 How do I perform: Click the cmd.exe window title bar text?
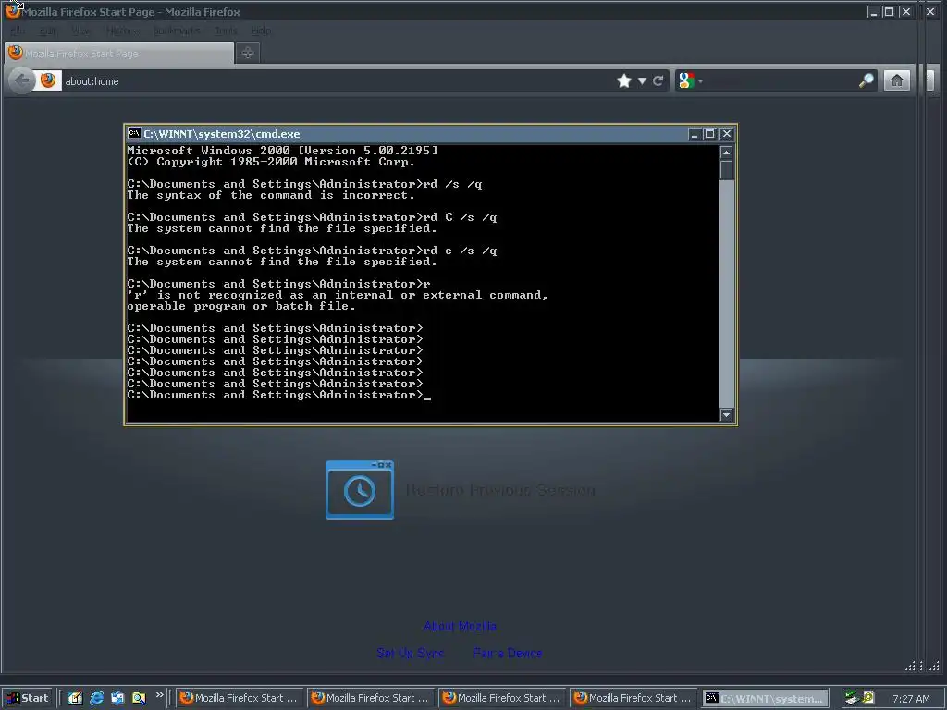click(222, 134)
